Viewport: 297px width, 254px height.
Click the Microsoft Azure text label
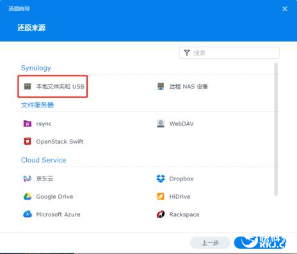pos(58,214)
